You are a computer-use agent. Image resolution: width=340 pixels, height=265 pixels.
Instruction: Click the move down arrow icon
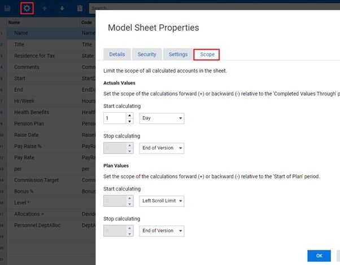point(62,8)
